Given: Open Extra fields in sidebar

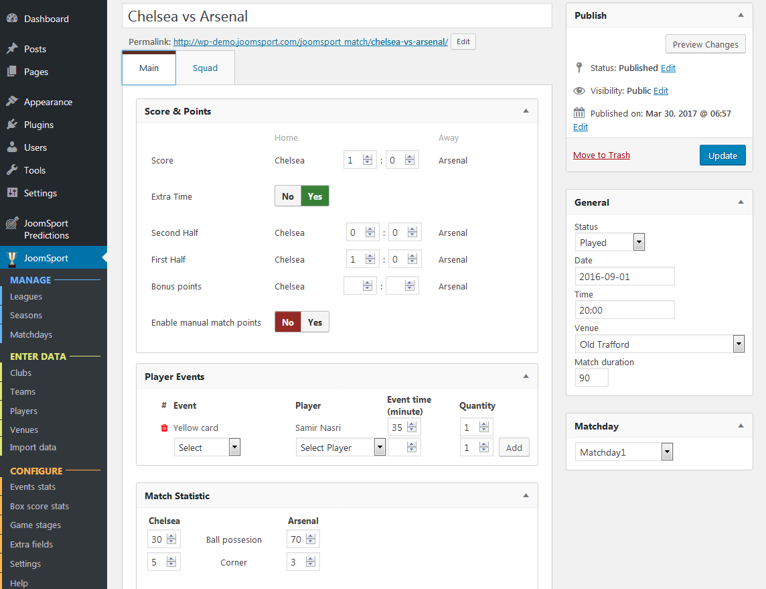Looking at the screenshot, I should click(31, 544).
